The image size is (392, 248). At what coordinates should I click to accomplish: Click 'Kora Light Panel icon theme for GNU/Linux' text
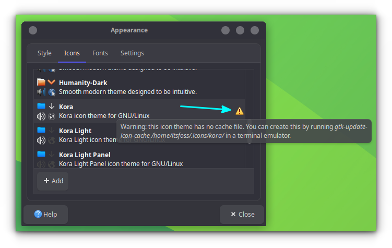pyautogui.click(x=121, y=164)
